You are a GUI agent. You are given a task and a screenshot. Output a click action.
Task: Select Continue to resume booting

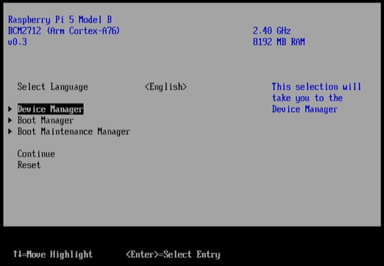(36, 154)
